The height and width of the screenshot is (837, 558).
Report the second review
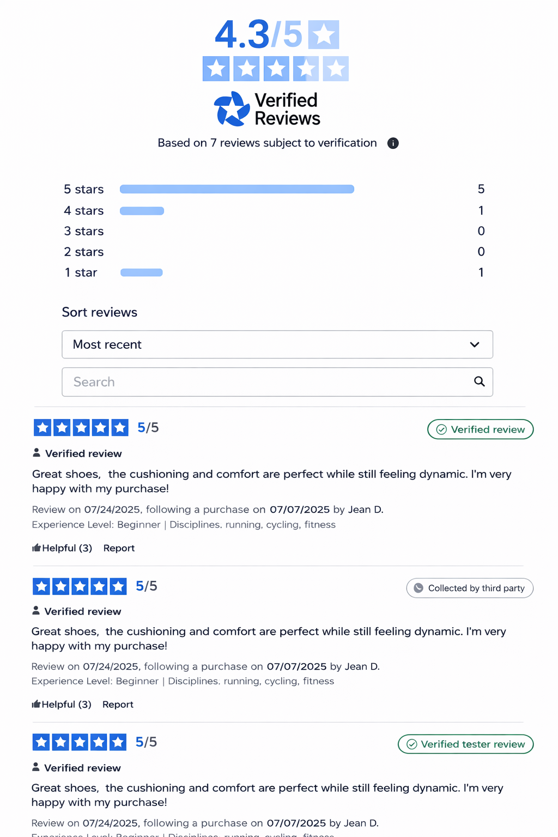click(118, 705)
